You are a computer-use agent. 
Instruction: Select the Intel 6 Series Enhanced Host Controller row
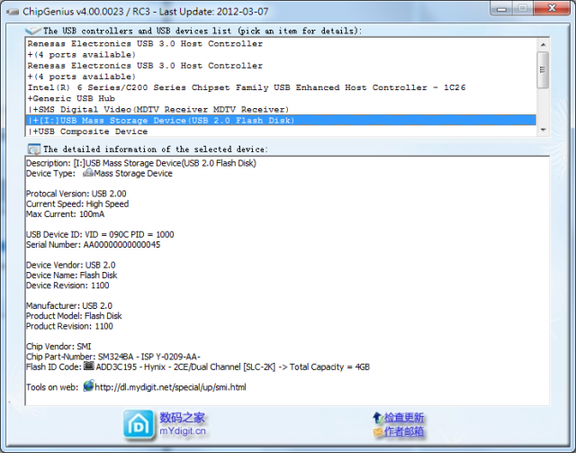[281, 87]
